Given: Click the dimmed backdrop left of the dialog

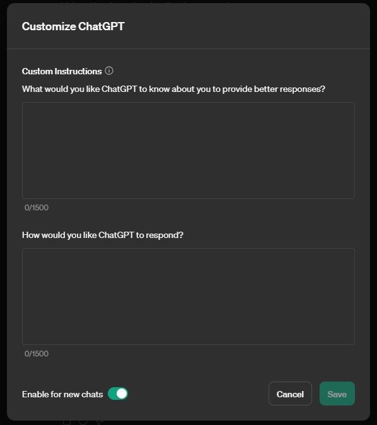Looking at the screenshot, I should [3, 213].
